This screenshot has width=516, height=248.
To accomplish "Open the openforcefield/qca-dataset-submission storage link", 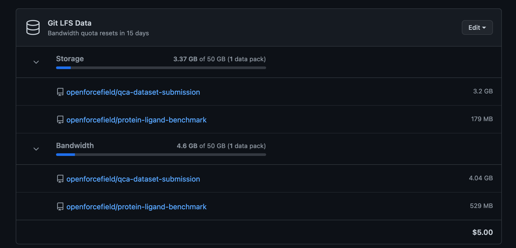I will tap(133, 92).
